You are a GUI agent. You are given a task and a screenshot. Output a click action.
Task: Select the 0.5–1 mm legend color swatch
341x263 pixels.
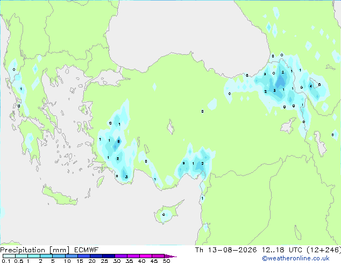pyautogui.click(x=22, y=256)
